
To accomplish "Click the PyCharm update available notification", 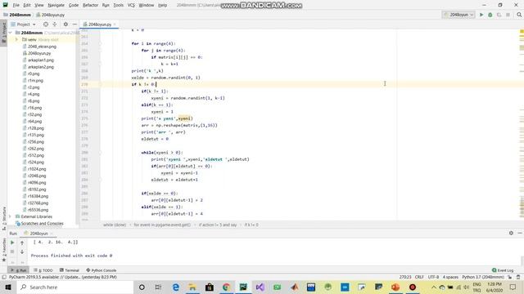I will click(x=63, y=277).
